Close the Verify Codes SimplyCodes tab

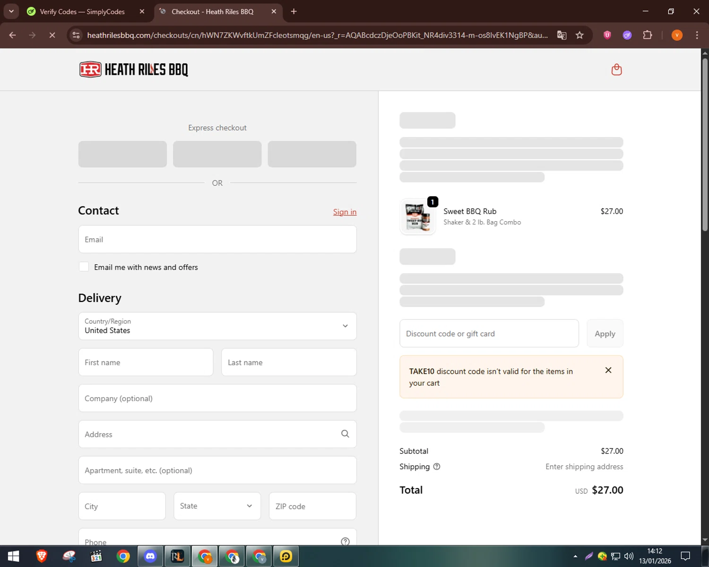pyautogui.click(x=142, y=11)
